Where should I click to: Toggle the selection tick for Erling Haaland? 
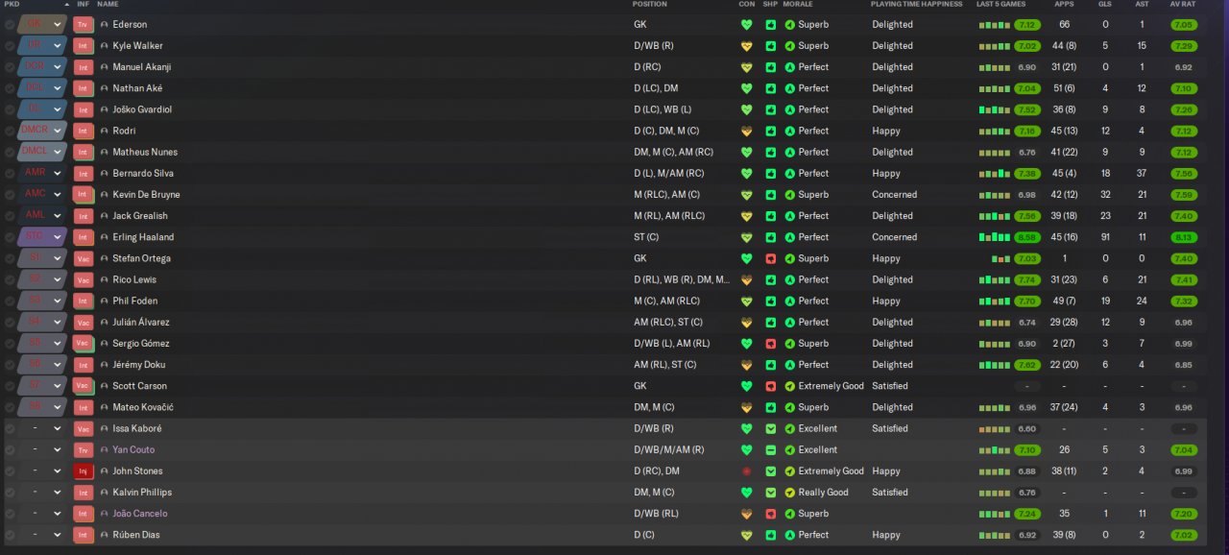click(10, 237)
